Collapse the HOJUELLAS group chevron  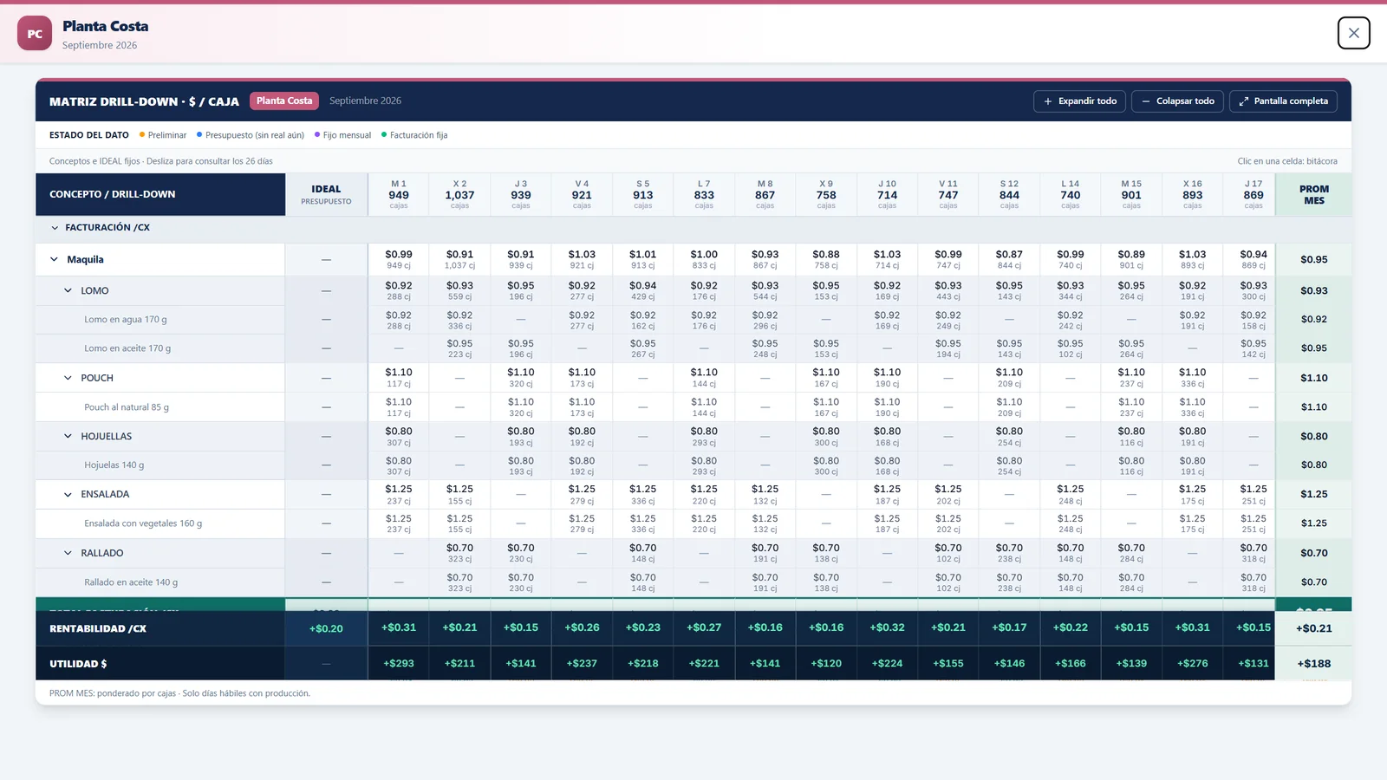coord(68,436)
